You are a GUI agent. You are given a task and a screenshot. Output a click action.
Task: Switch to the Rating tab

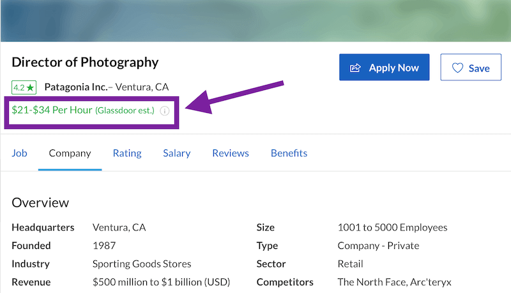pos(127,153)
